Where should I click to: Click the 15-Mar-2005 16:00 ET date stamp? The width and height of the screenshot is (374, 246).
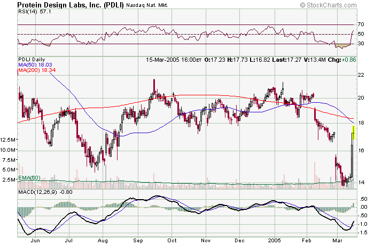[x=174, y=60]
